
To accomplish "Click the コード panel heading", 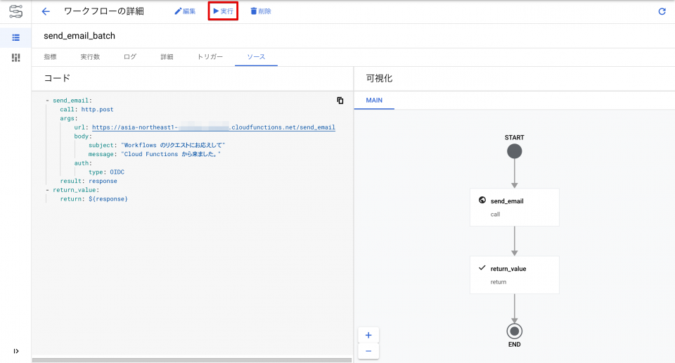I will pyautogui.click(x=57, y=78).
